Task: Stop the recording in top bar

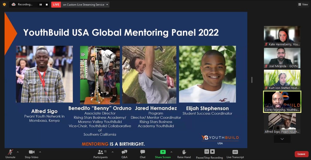Action: coord(47,4)
